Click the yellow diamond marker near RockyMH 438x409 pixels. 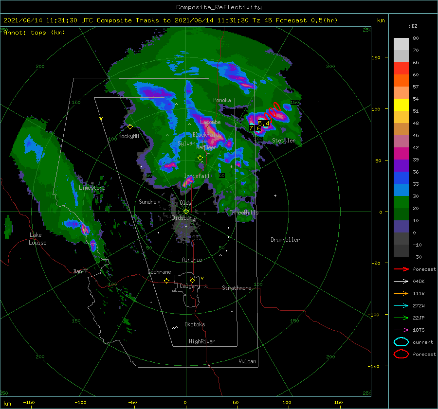click(130, 127)
